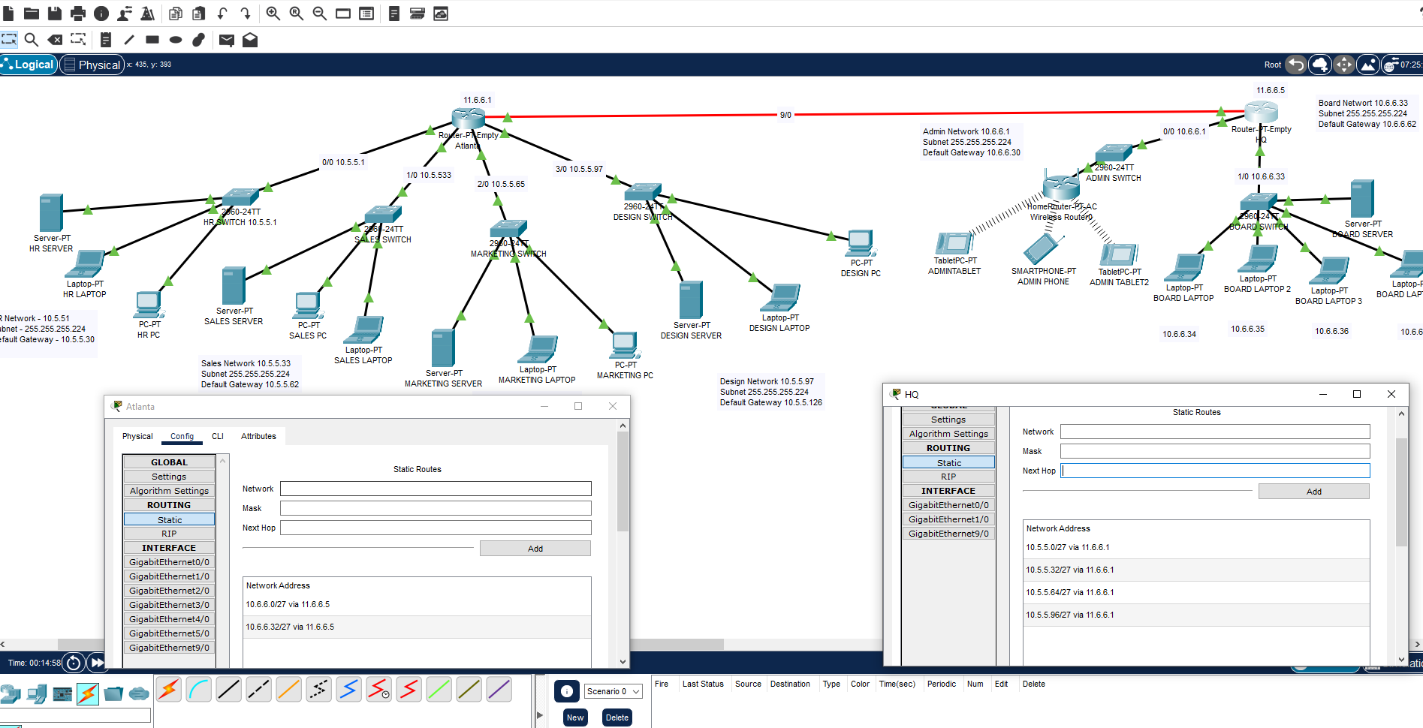The width and height of the screenshot is (1423, 728).
Task: Open the Scenario 0 dropdown
Action: coord(613,690)
